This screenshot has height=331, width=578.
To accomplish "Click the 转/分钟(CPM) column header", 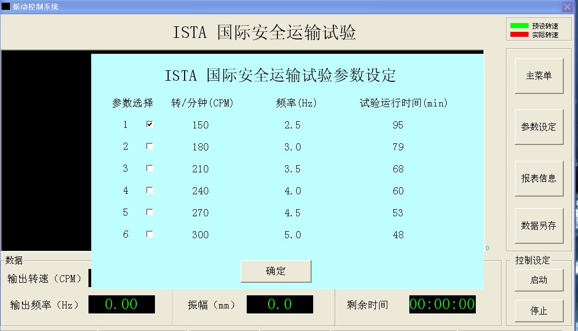I will click(202, 103).
